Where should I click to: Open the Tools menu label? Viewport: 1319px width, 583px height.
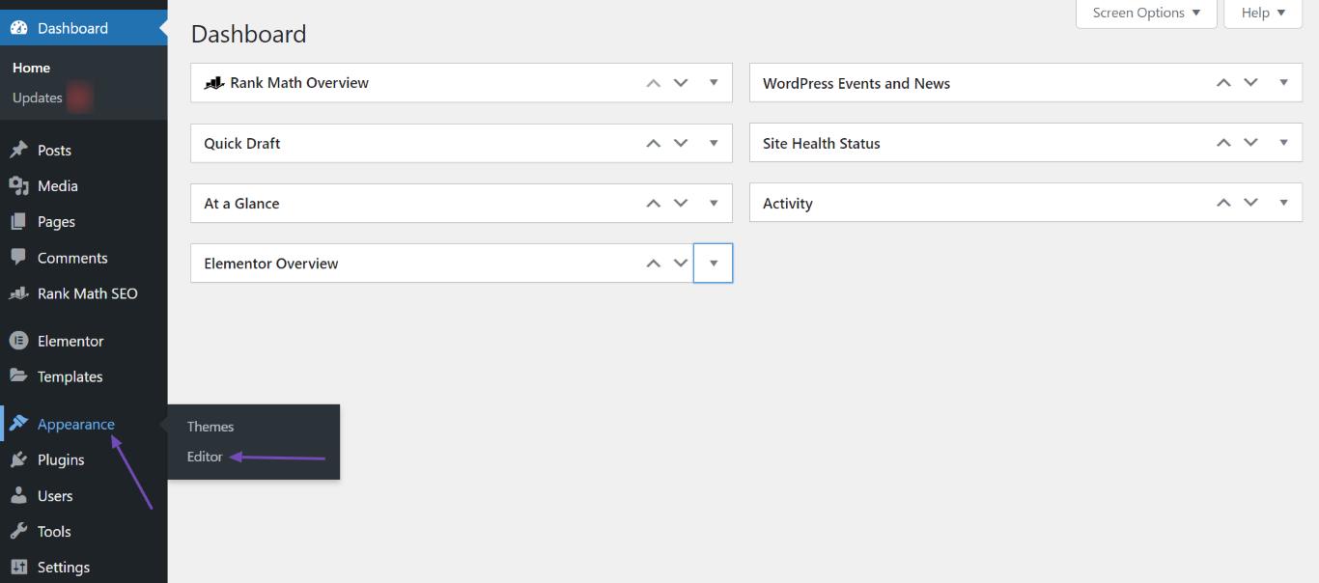click(x=54, y=532)
